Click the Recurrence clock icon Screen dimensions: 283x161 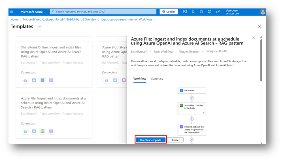point(182,90)
